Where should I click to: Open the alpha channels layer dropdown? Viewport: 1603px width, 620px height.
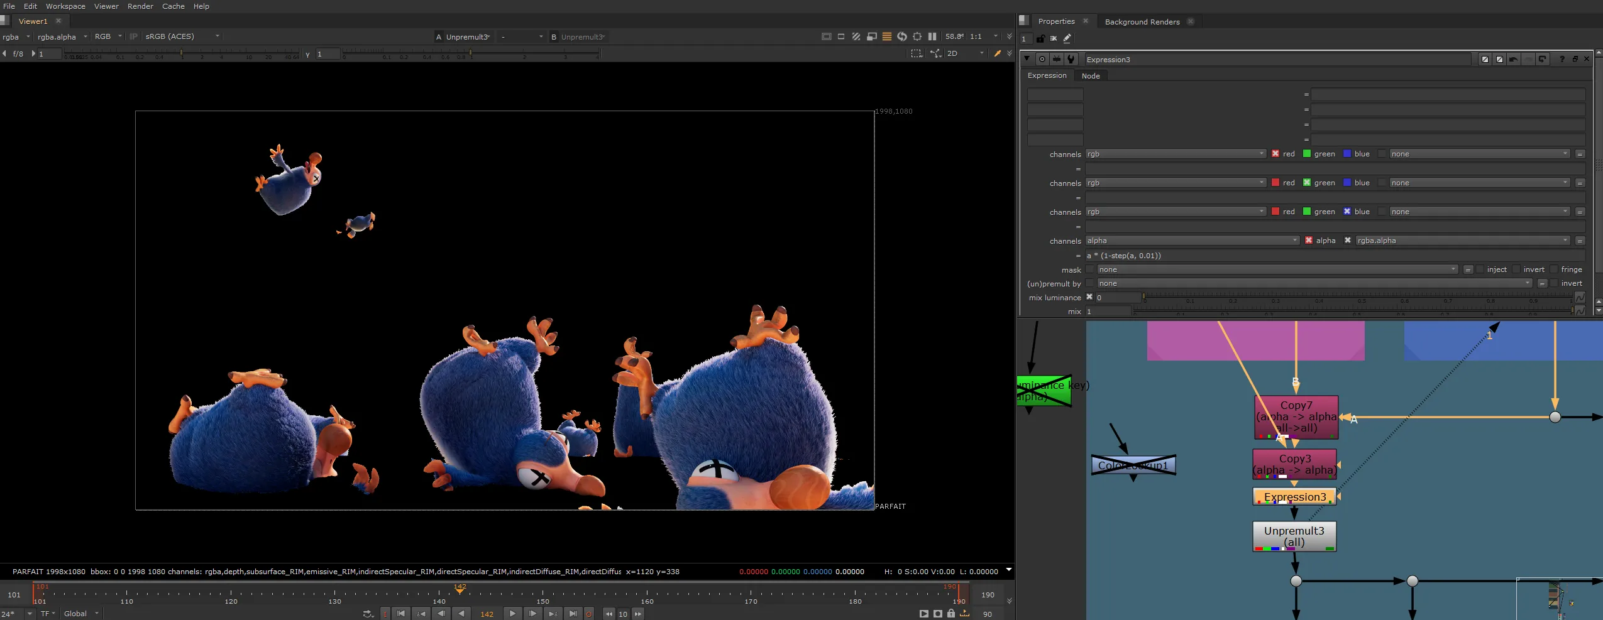(x=1192, y=241)
